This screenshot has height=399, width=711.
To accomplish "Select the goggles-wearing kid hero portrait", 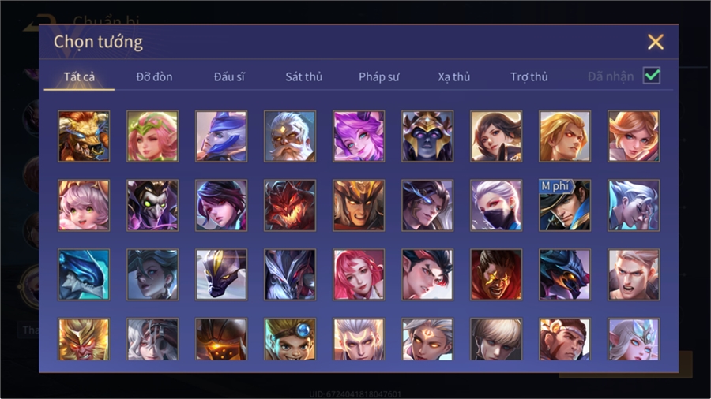I will (x=290, y=339).
